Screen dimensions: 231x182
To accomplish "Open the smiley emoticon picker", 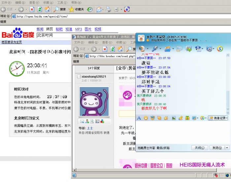I will click(146, 118).
